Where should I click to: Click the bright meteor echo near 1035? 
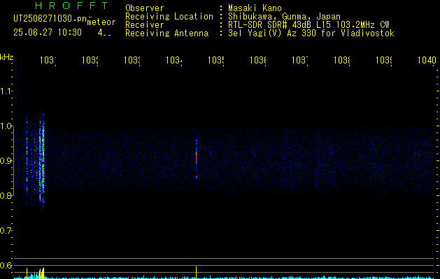(196, 159)
